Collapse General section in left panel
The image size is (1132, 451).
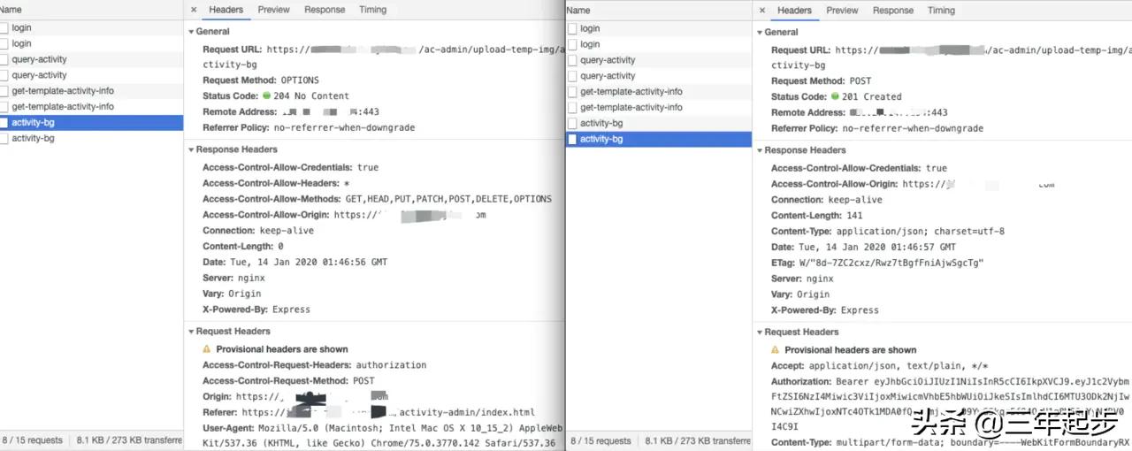192,31
